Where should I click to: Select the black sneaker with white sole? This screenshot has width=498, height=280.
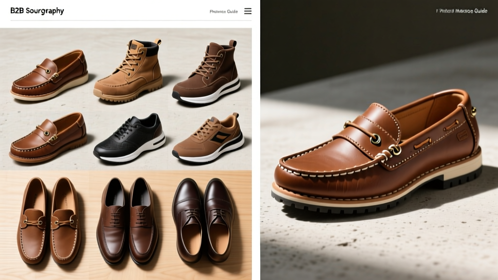(129, 138)
